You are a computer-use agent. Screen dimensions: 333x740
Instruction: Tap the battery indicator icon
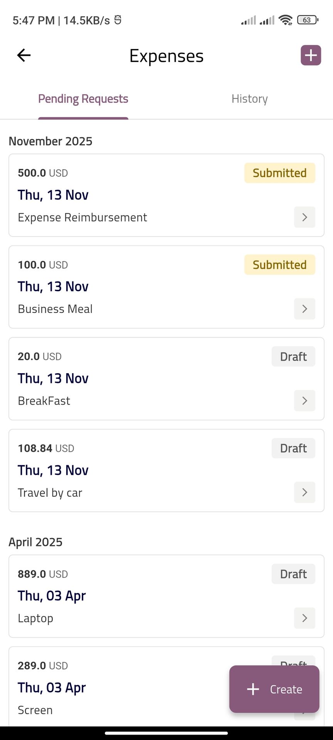(307, 20)
